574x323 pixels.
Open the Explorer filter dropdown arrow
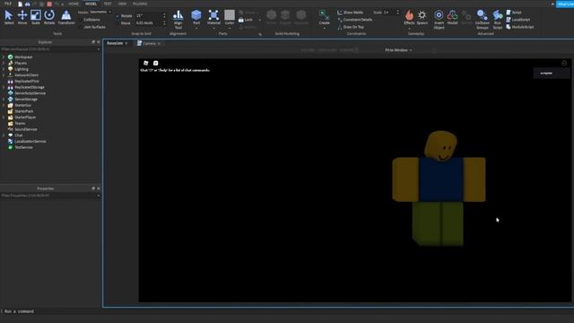tap(98, 49)
